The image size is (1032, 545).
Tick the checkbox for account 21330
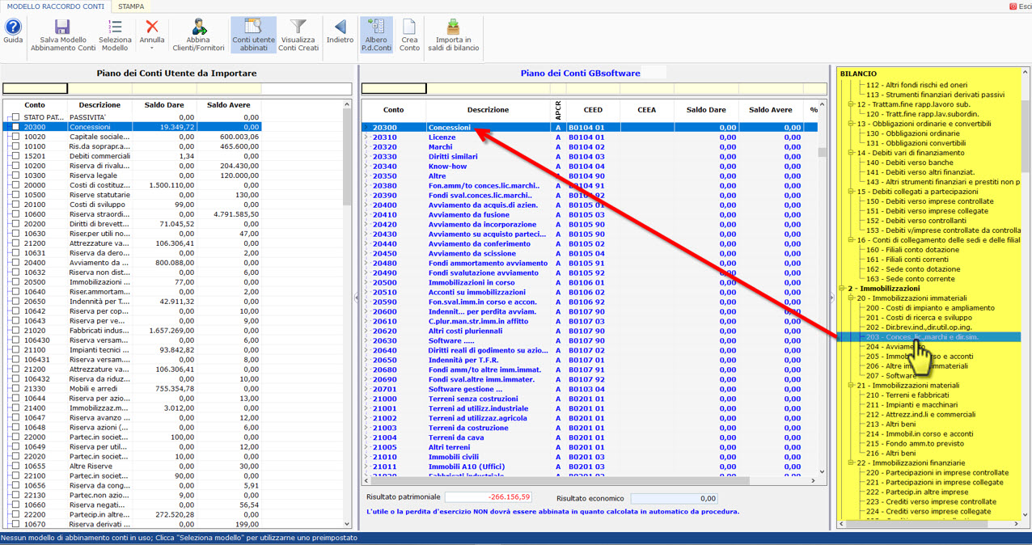pyautogui.click(x=15, y=389)
